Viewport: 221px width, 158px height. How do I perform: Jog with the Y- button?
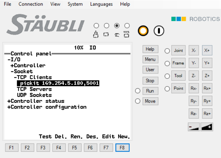(194, 63)
